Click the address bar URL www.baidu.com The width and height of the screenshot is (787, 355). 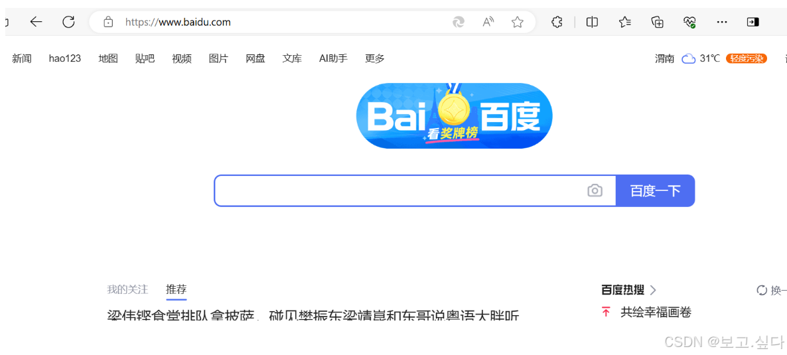[178, 22]
